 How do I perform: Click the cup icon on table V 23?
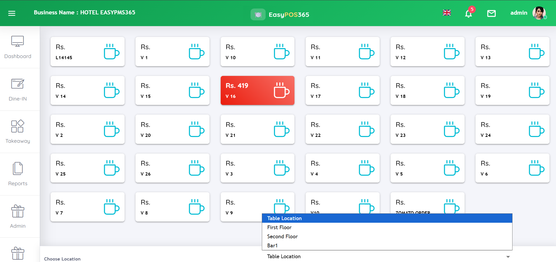click(451, 129)
